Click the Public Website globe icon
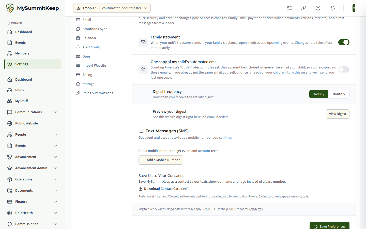Image resolution: width=366 pixels, height=229 pixels. click(10, 123)
